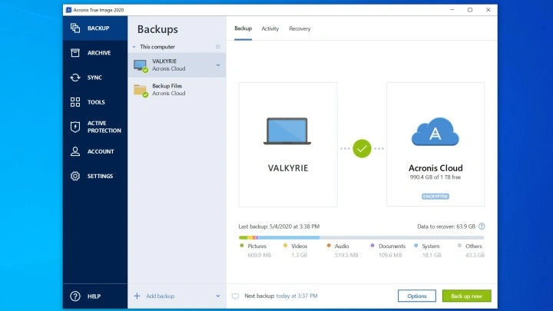Screen dimensions: 553x311
Task: Click the 'Last backup: 5/4/2020 at 3:38 PM' text
Action: [x=279, y=227]
